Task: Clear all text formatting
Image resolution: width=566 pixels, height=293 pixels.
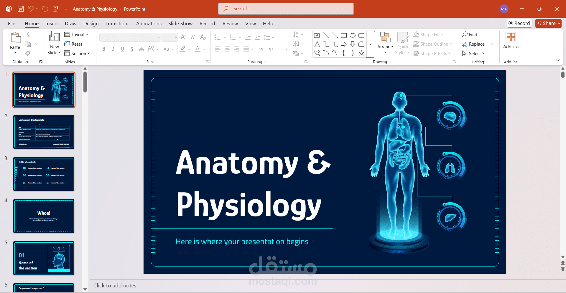Action: tap(203, 37)
